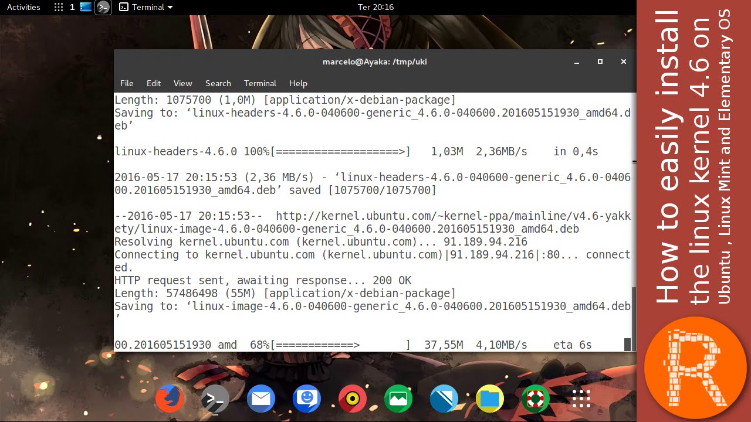Click the 68% download progress bar line

(x=353, y=345)
